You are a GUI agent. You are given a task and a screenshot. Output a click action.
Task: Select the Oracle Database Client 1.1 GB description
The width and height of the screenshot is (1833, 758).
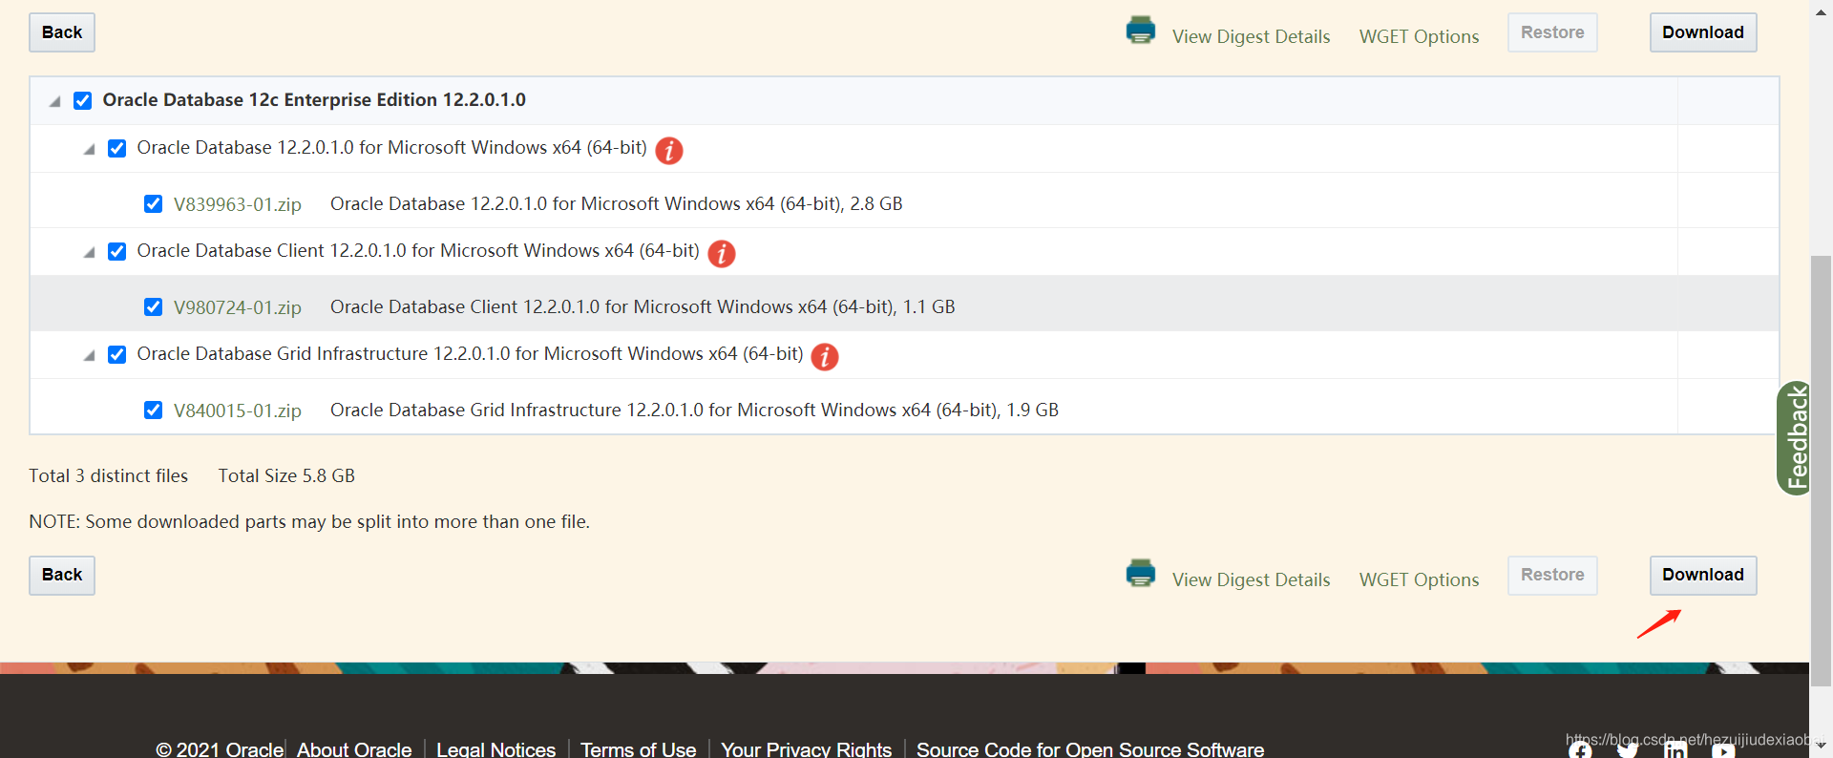click(x=643, y=306)
